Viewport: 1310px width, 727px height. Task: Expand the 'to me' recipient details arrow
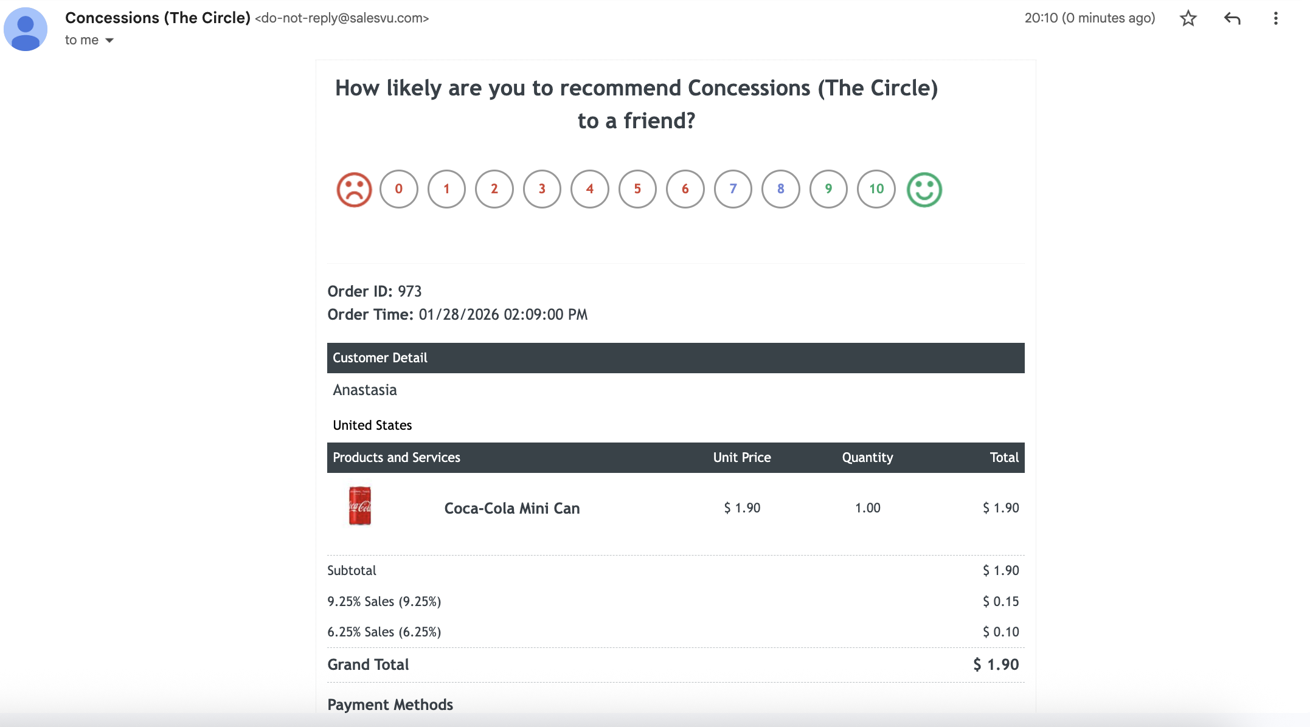point(109,41)
